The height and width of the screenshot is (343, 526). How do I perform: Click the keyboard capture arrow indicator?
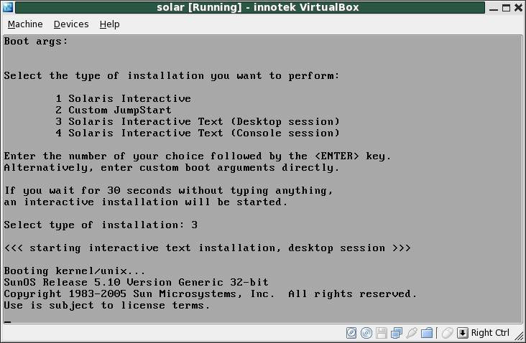coord(463,333)
